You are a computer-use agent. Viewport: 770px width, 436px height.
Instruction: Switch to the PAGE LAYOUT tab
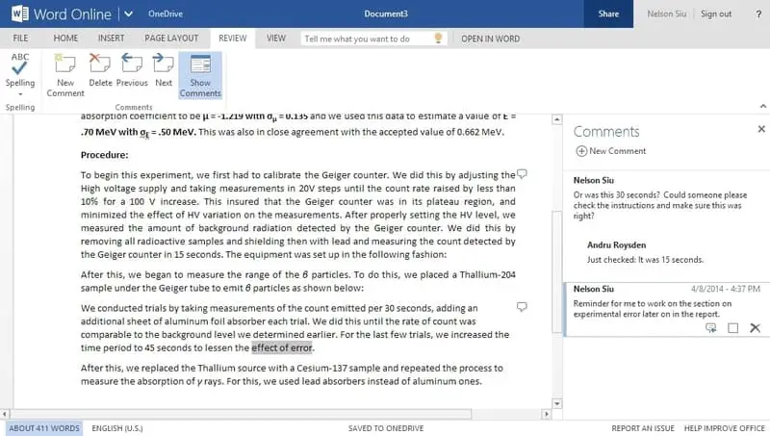click(171, 38)
